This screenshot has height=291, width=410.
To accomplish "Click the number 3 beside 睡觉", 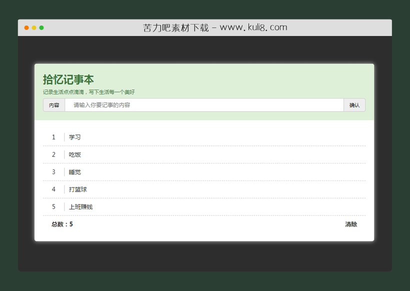I will [x=53, y=172].
